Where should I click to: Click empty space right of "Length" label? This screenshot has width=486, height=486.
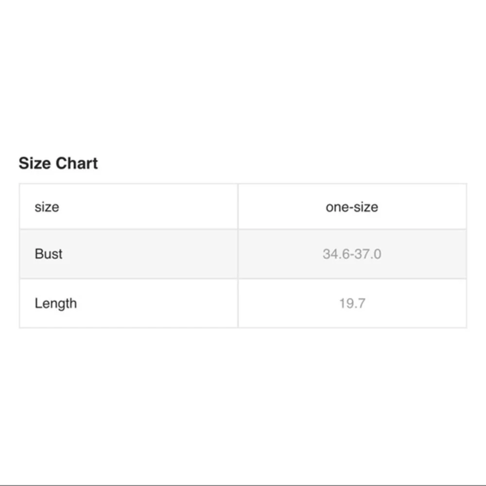[x=156, y=303]
